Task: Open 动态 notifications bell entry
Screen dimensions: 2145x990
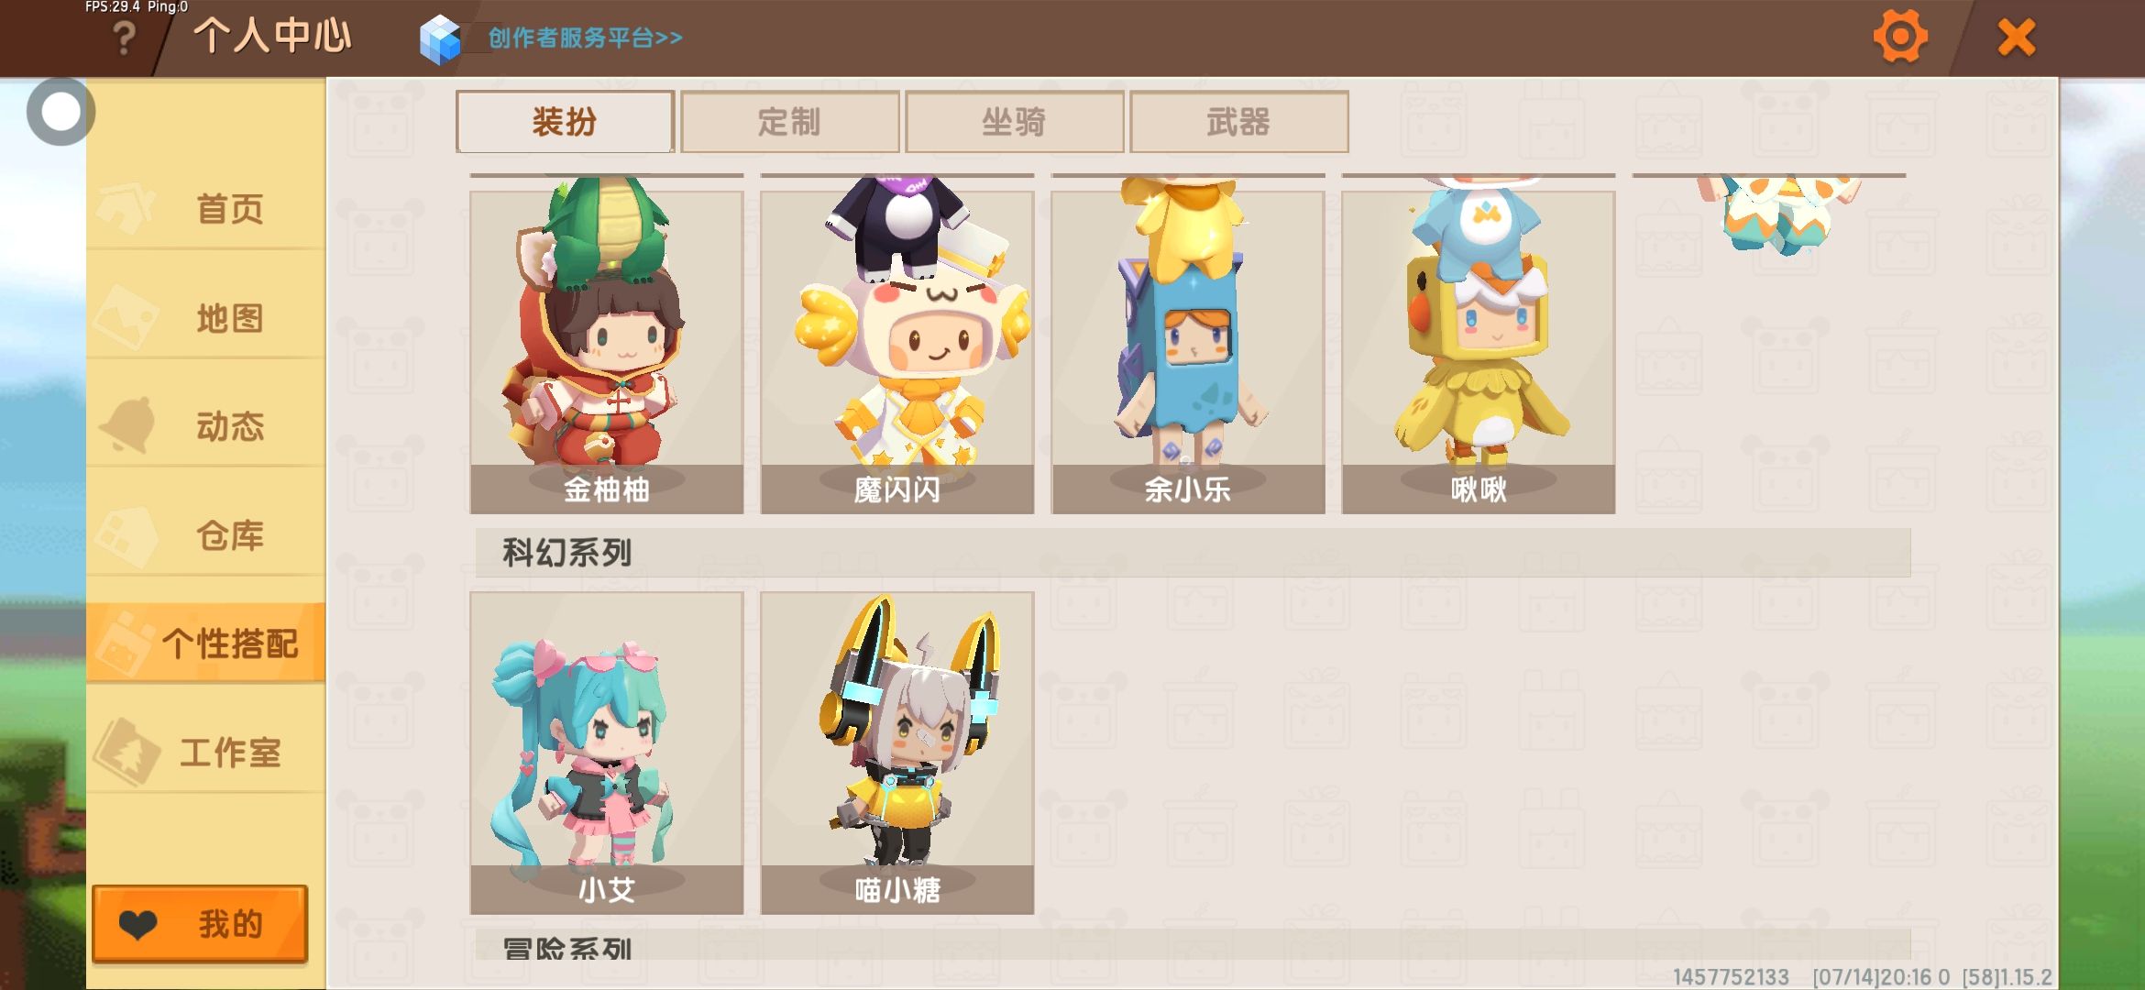Action: click(206, 426)
